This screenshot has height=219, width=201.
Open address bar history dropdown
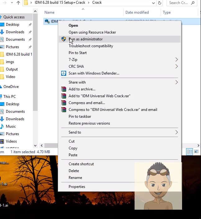tap(153, 3)
